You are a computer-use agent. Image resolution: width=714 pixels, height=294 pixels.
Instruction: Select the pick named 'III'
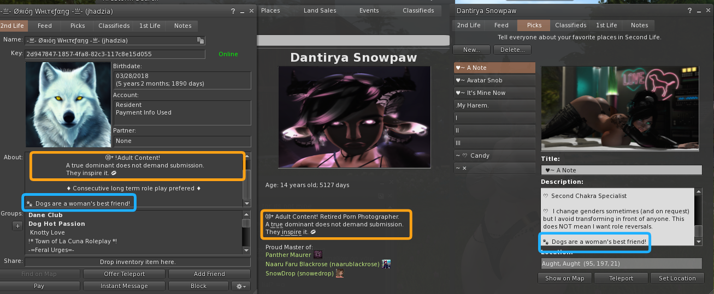pos(494,143)
